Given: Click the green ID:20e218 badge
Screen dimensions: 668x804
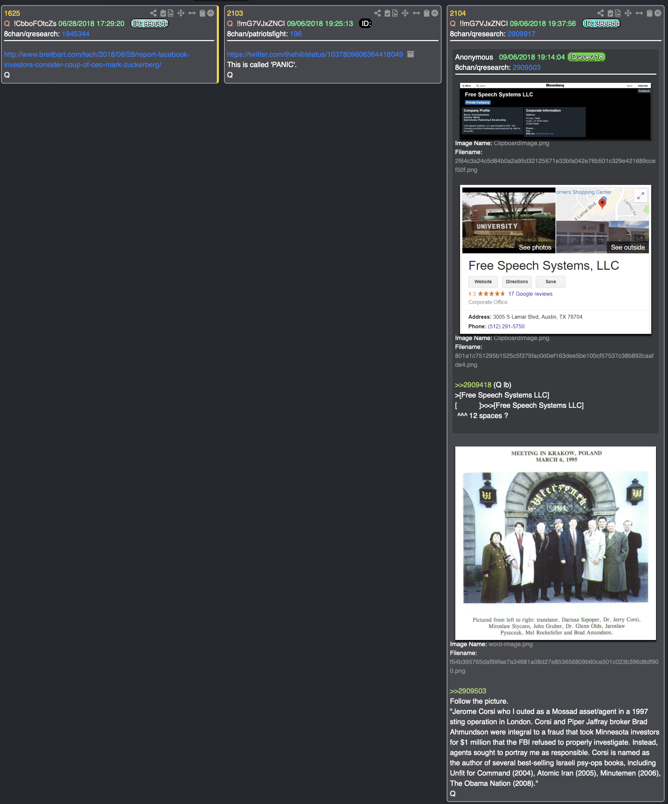Looking at the screenshot, I should 586,57.
